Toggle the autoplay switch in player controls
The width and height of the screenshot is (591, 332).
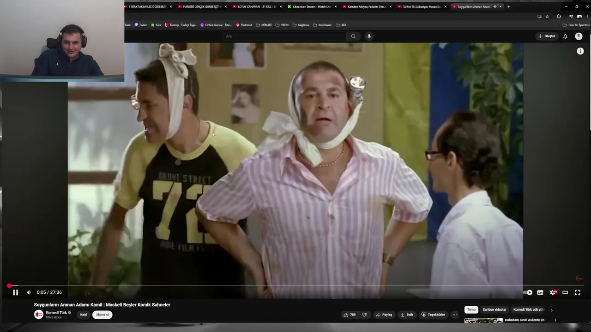point(527,292)
